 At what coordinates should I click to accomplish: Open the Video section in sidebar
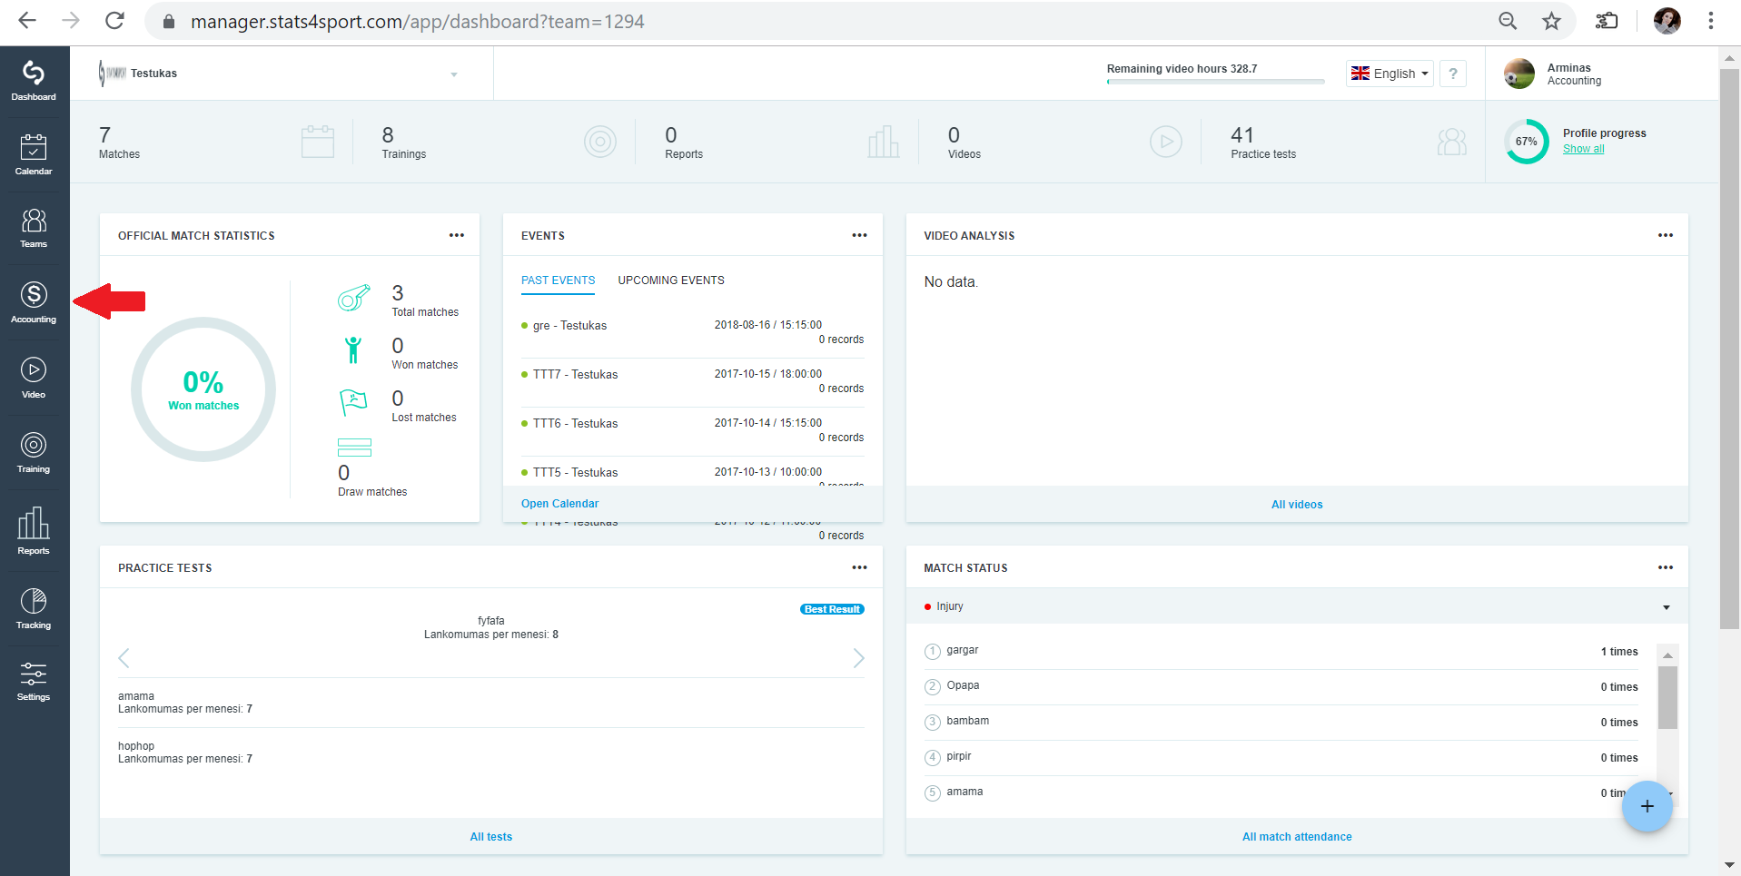[34, 378]
